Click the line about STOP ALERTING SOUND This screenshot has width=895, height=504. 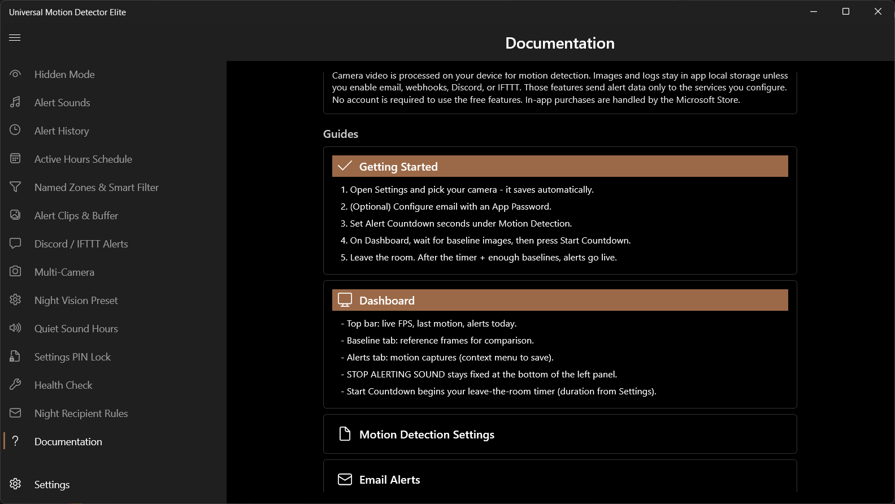click(479, 374)
